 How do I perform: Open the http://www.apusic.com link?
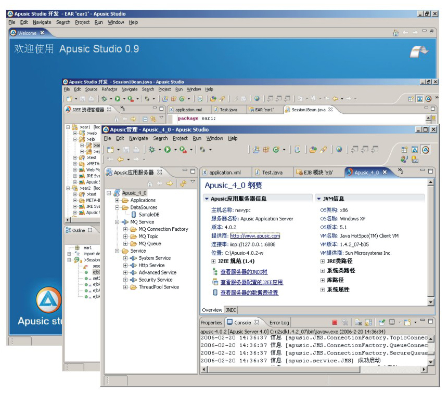point(255,236)
